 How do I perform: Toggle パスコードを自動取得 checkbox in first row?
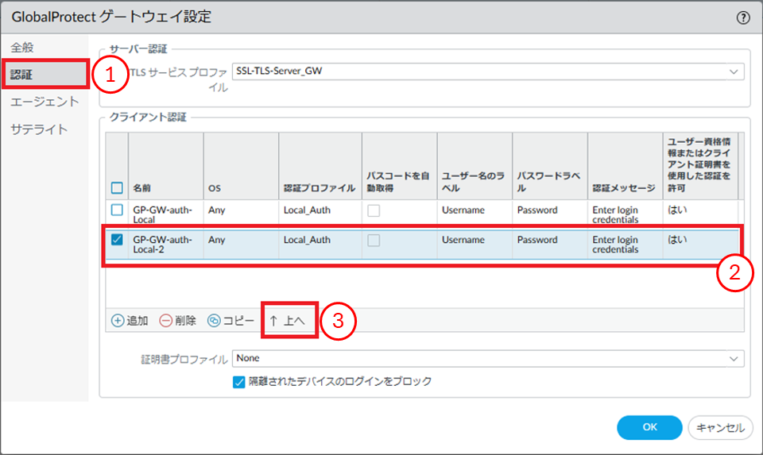374,210
